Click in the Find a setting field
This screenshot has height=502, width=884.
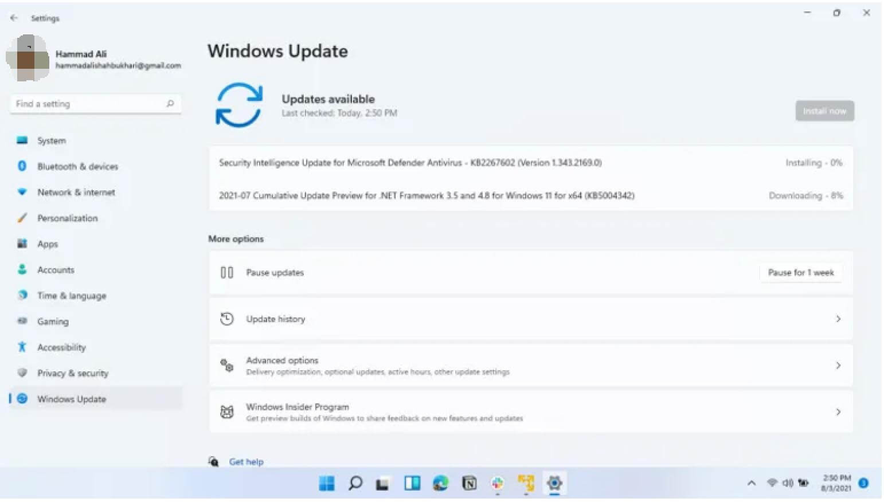(95, 104)
